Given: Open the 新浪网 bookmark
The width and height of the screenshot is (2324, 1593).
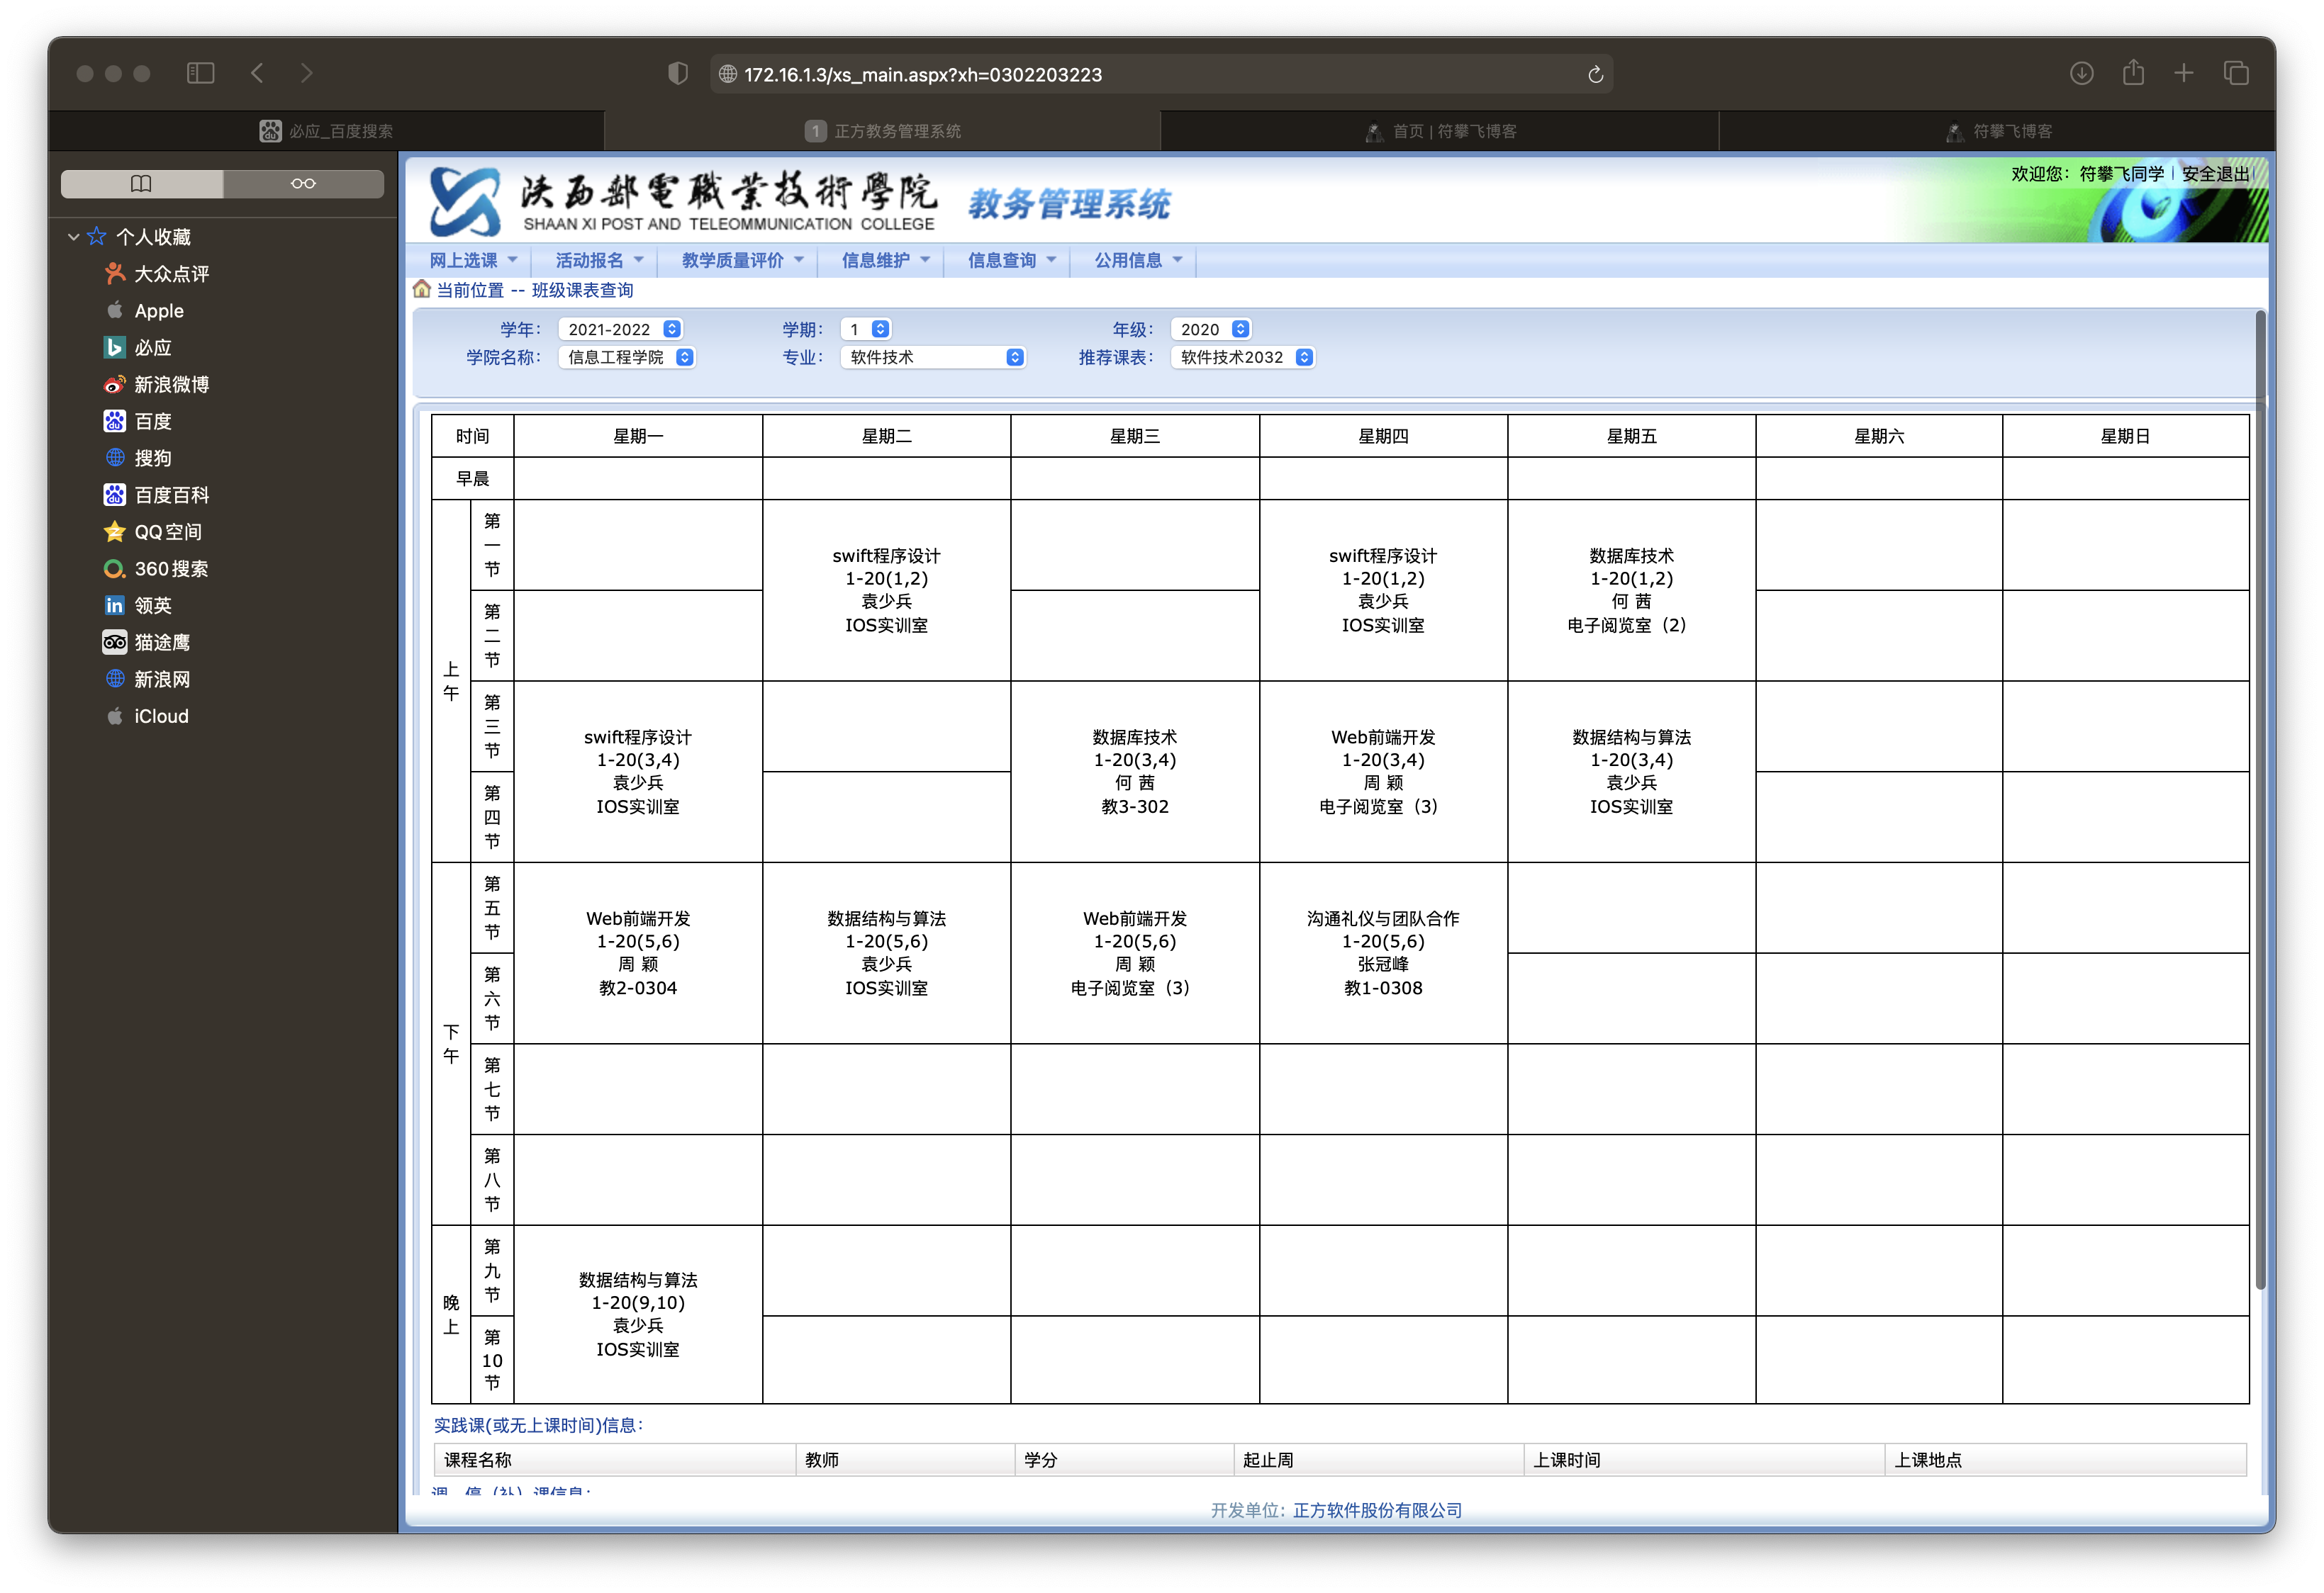Looking at the screenshot, I should pos(147,680).
